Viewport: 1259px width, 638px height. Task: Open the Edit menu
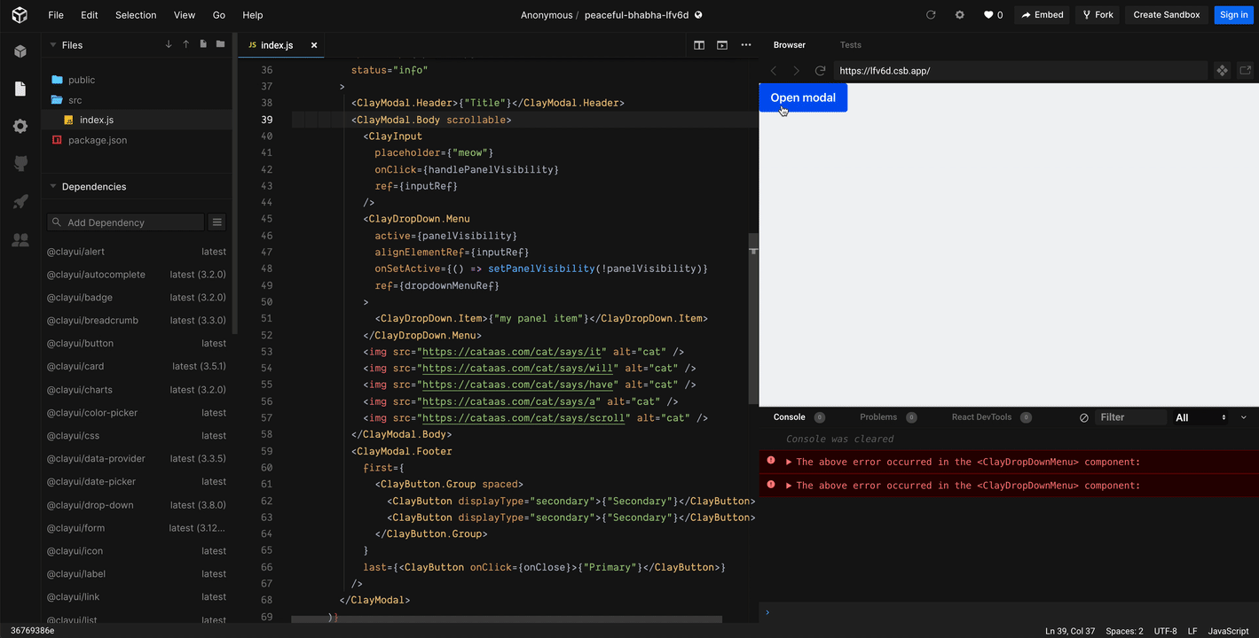[x=90, y=15]
